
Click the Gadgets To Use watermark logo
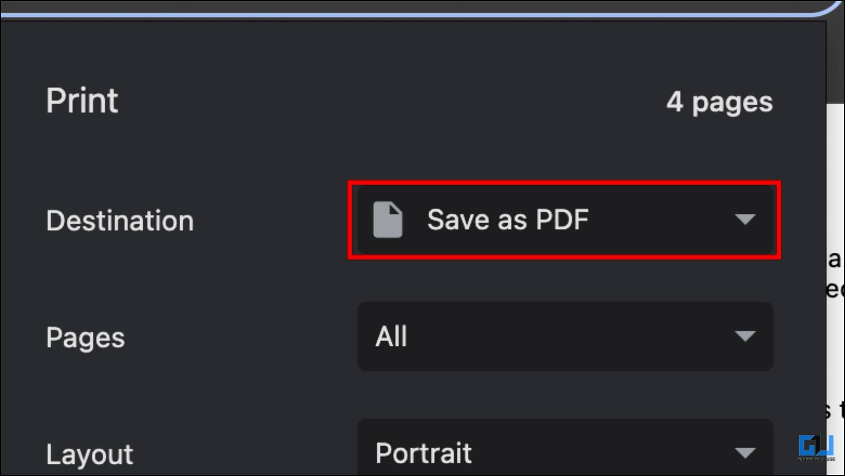pos(816,448)
